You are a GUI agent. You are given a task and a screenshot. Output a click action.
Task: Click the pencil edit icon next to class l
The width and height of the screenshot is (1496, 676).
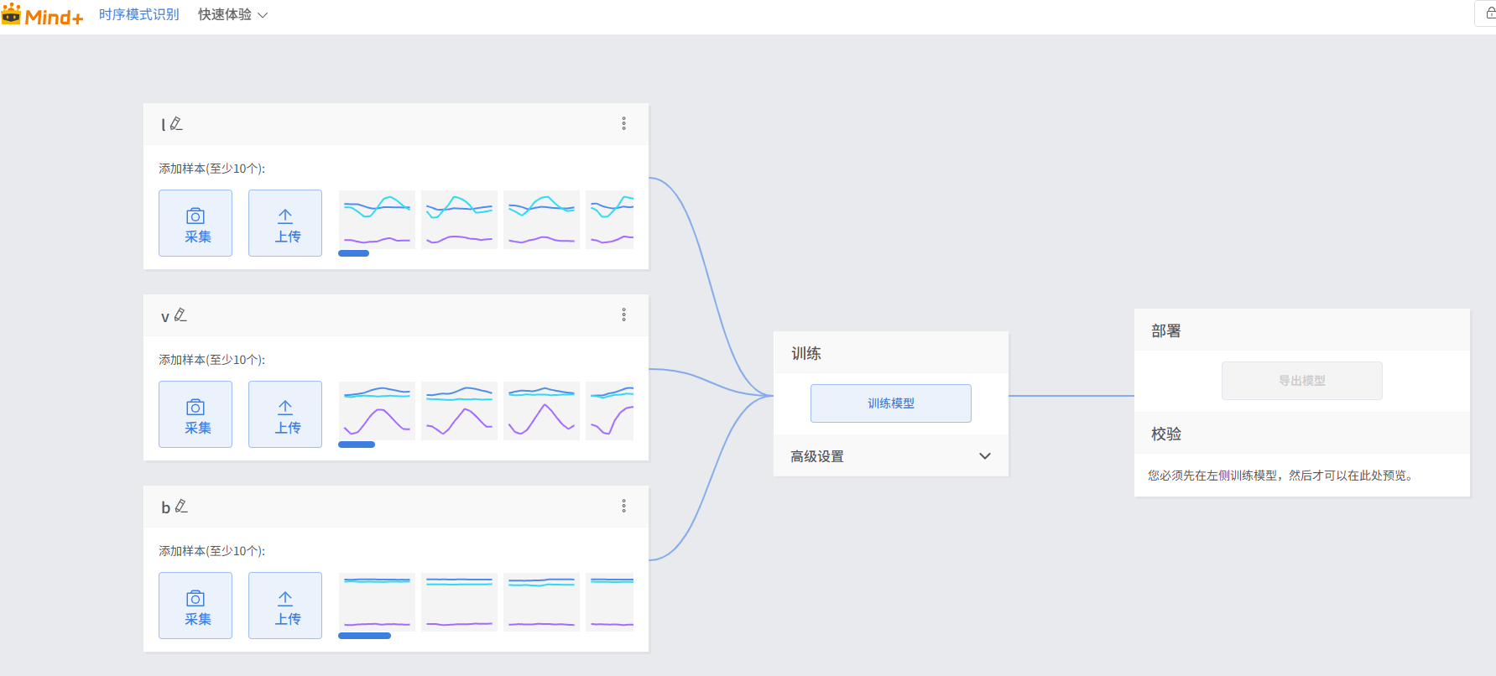176,124
